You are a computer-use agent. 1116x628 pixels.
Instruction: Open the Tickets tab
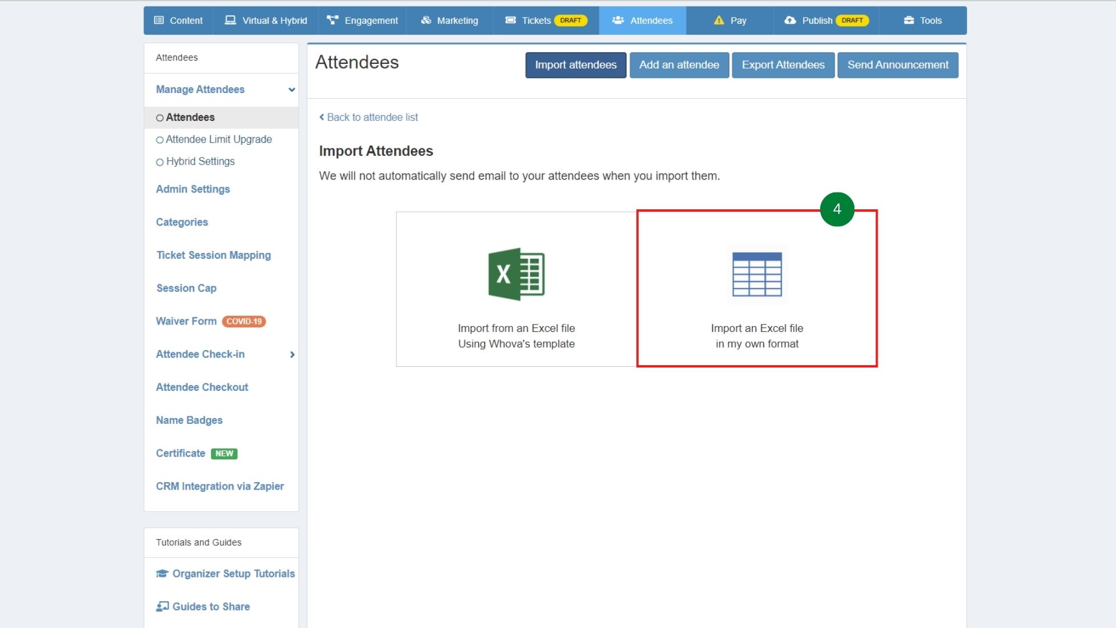tap(546, 20)
